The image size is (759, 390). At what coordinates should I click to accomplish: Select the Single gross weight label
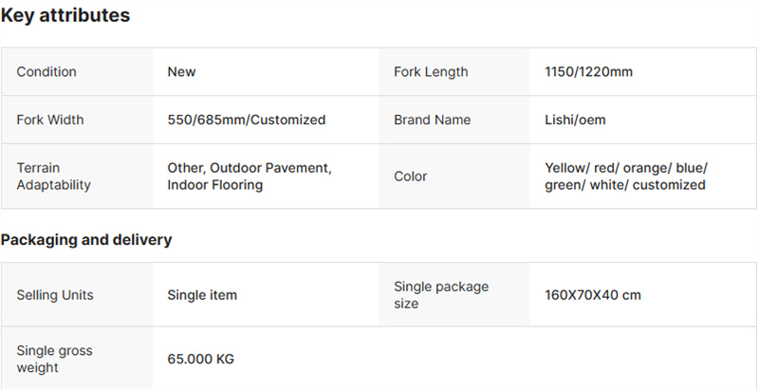pyautogui.click(x=54, y=359)
